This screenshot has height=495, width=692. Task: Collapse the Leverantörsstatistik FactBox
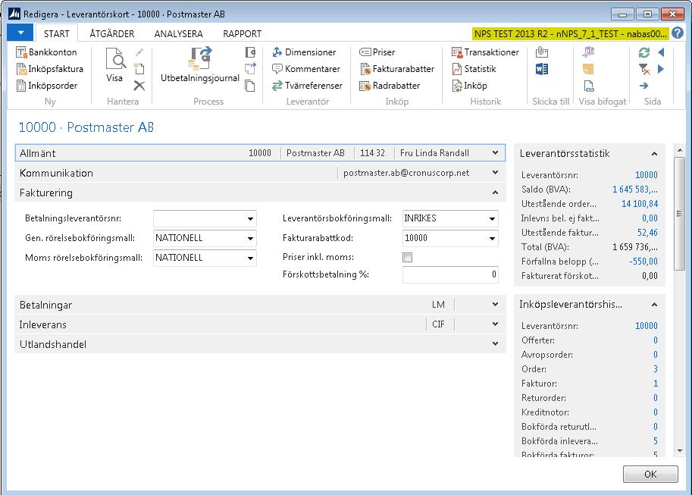pyautogui.click(x=655, y=154)
